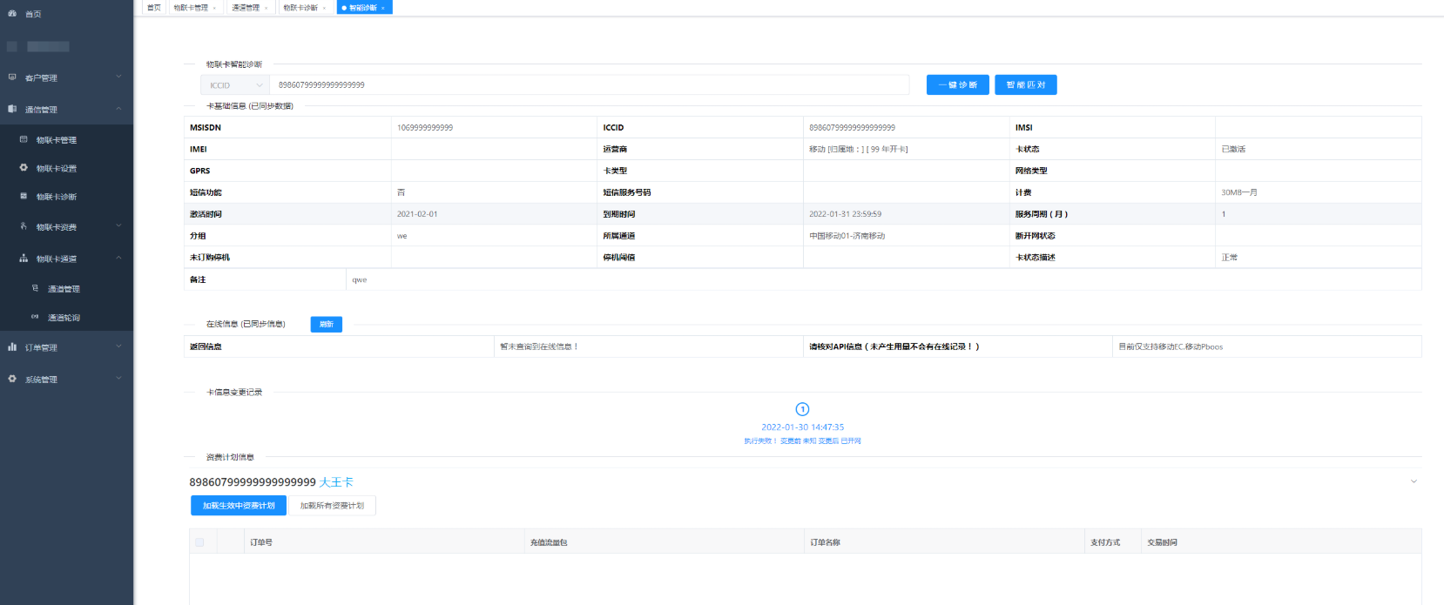
Task: Click the 大王卡 plan name link
Action: tap(336, 482)
